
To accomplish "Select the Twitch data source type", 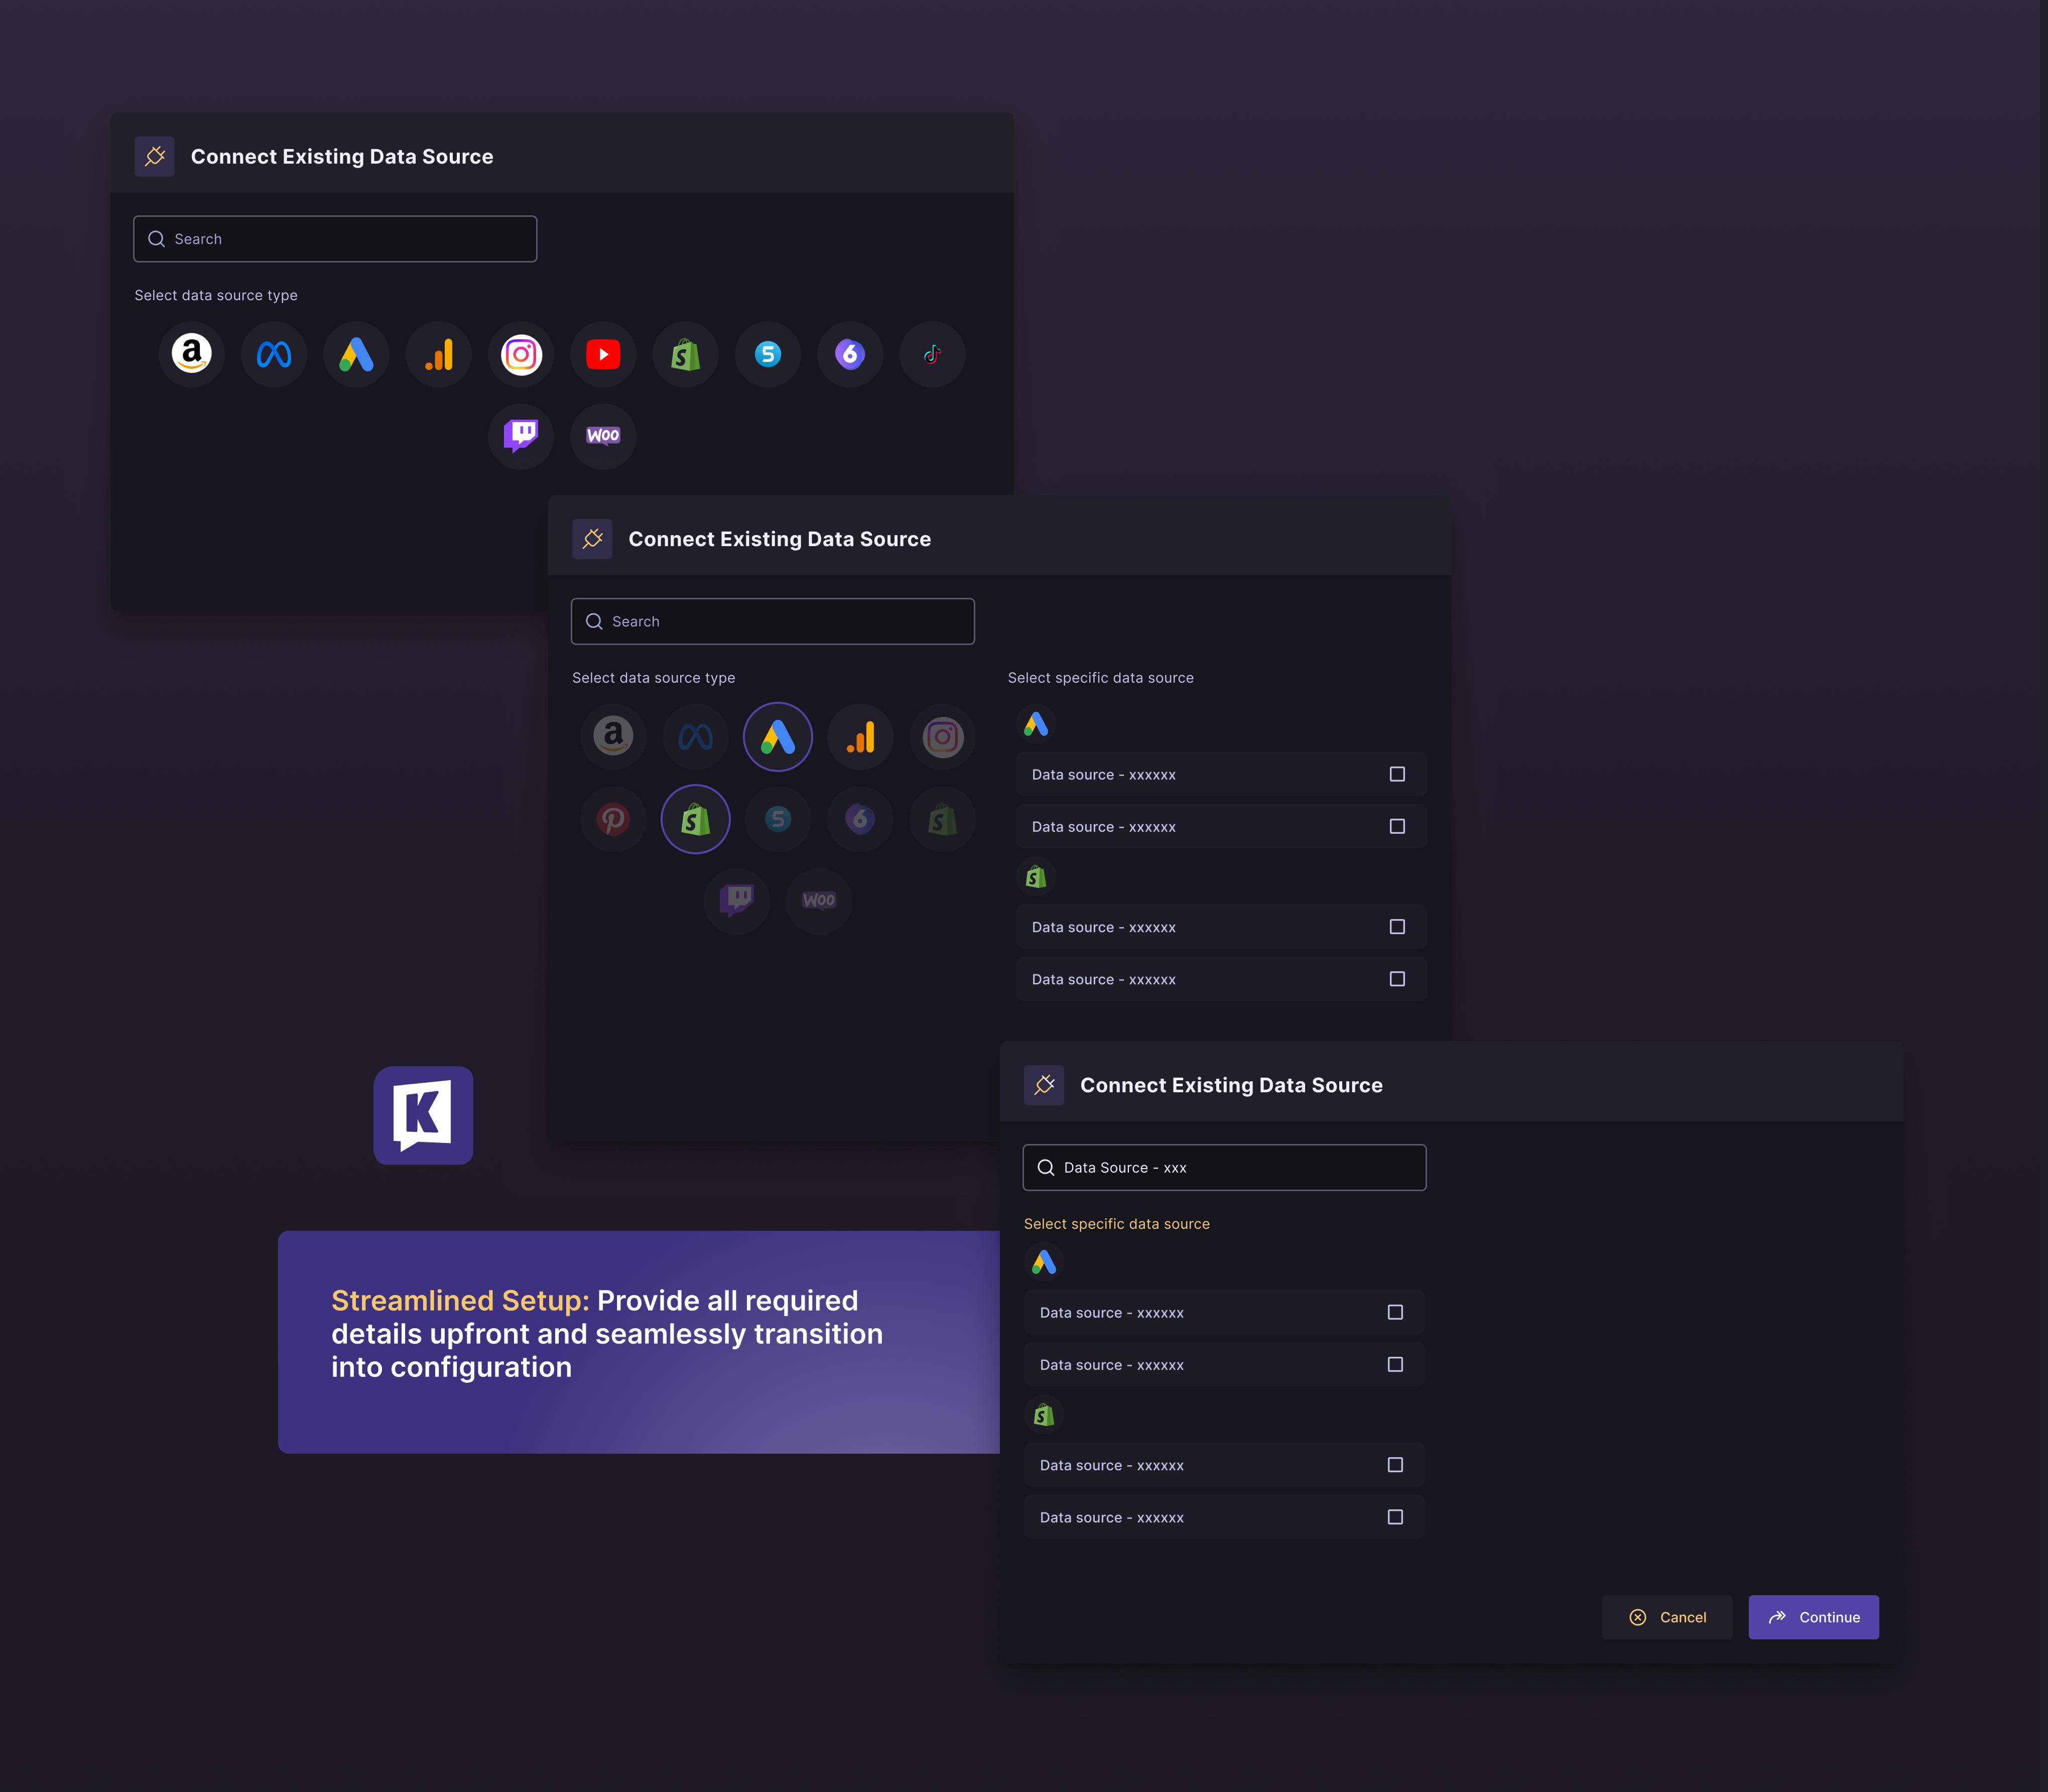I will [520, 436].
